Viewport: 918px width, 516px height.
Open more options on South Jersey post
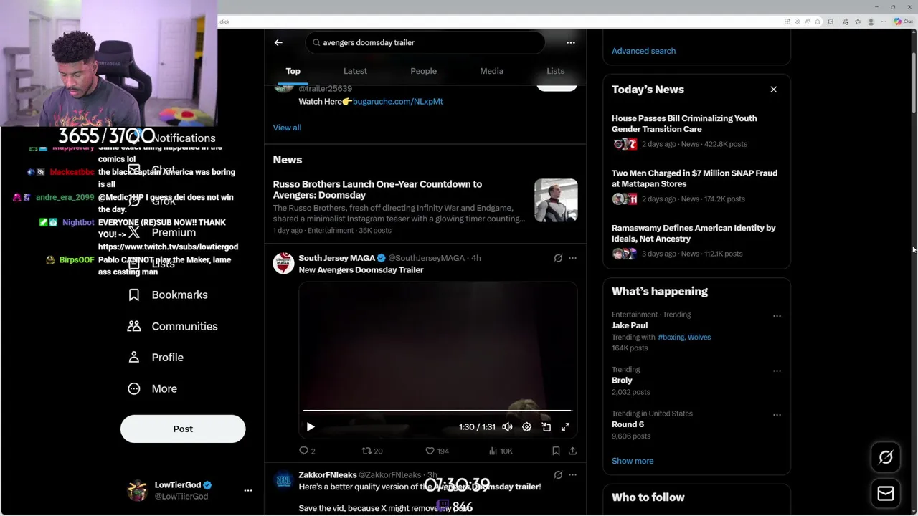[572, 258]
